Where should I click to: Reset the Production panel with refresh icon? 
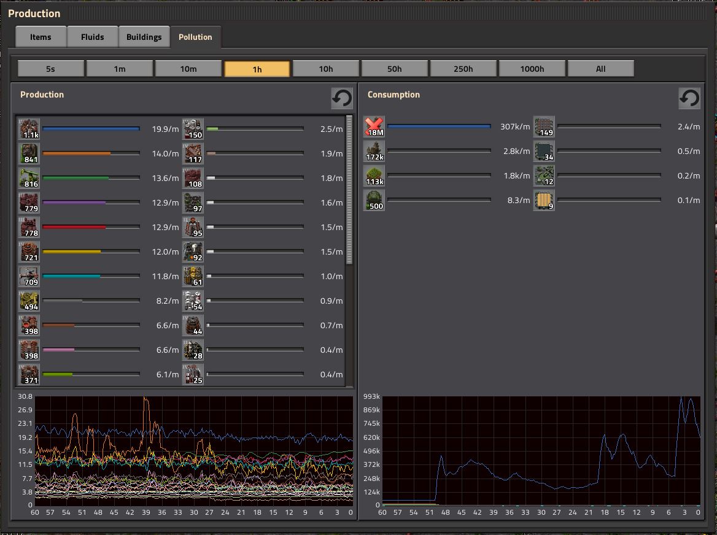pos(342,98)
